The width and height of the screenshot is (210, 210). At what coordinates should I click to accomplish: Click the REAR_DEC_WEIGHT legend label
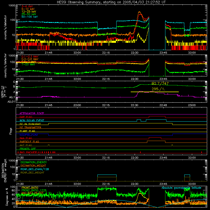(x=32, y=173)
